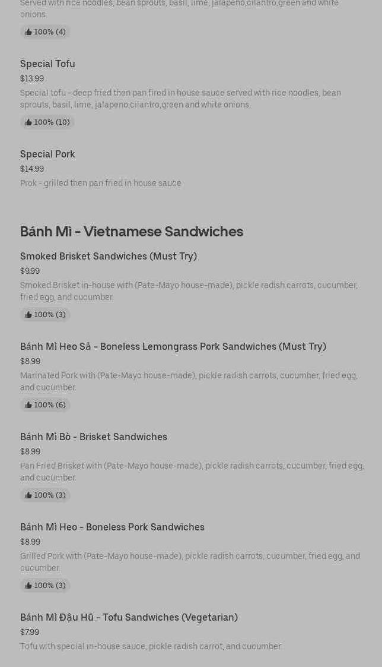Click the $7.99 tofu sandwich price
Image resolution: width=382 pixels, height=667 pixels.
[30, 632]
